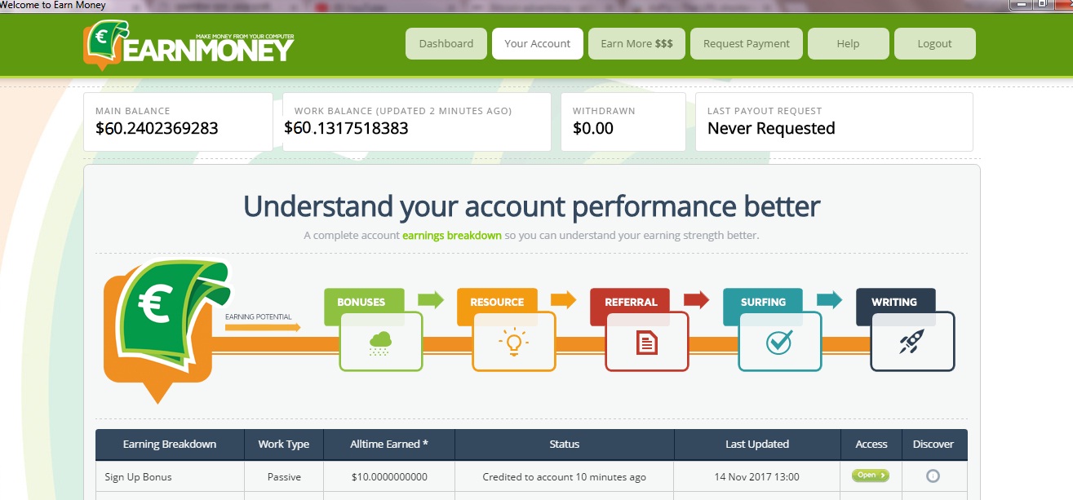Click the Work Type column header

pos(284,445)
